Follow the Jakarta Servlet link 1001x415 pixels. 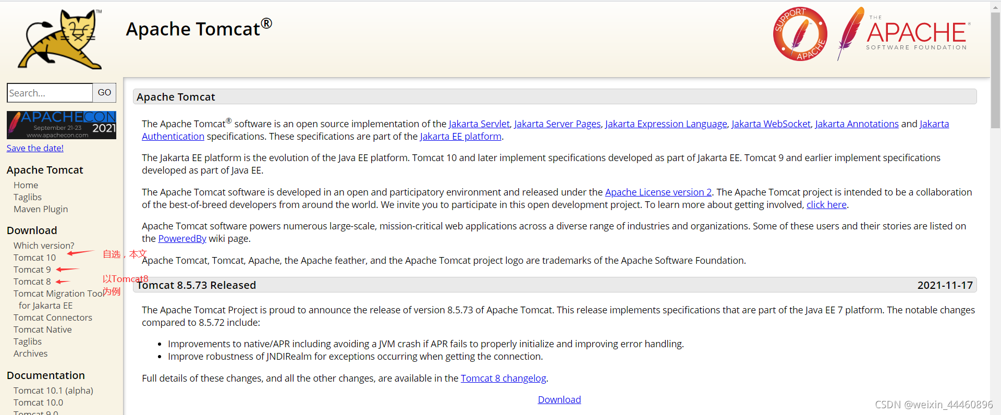pyautogui.click(x=479, y=124)
